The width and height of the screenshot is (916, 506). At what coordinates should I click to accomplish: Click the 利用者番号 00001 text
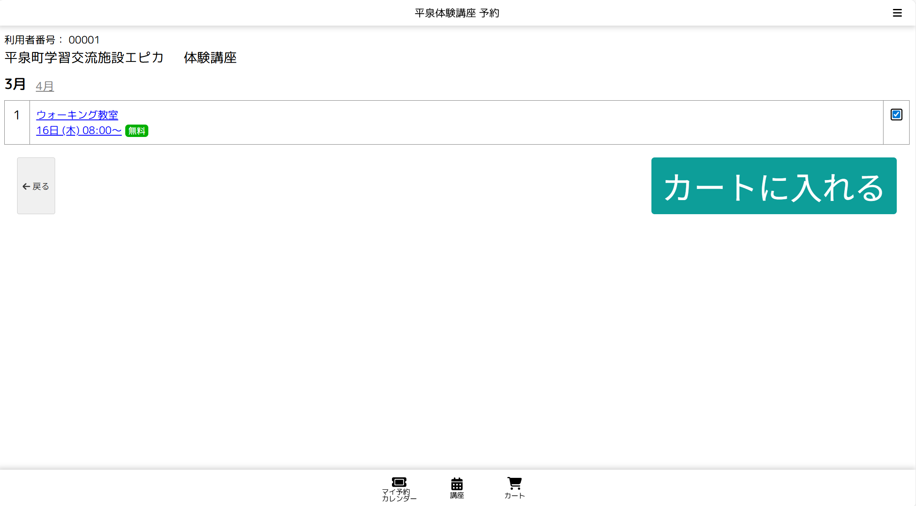tap(52, 40)
